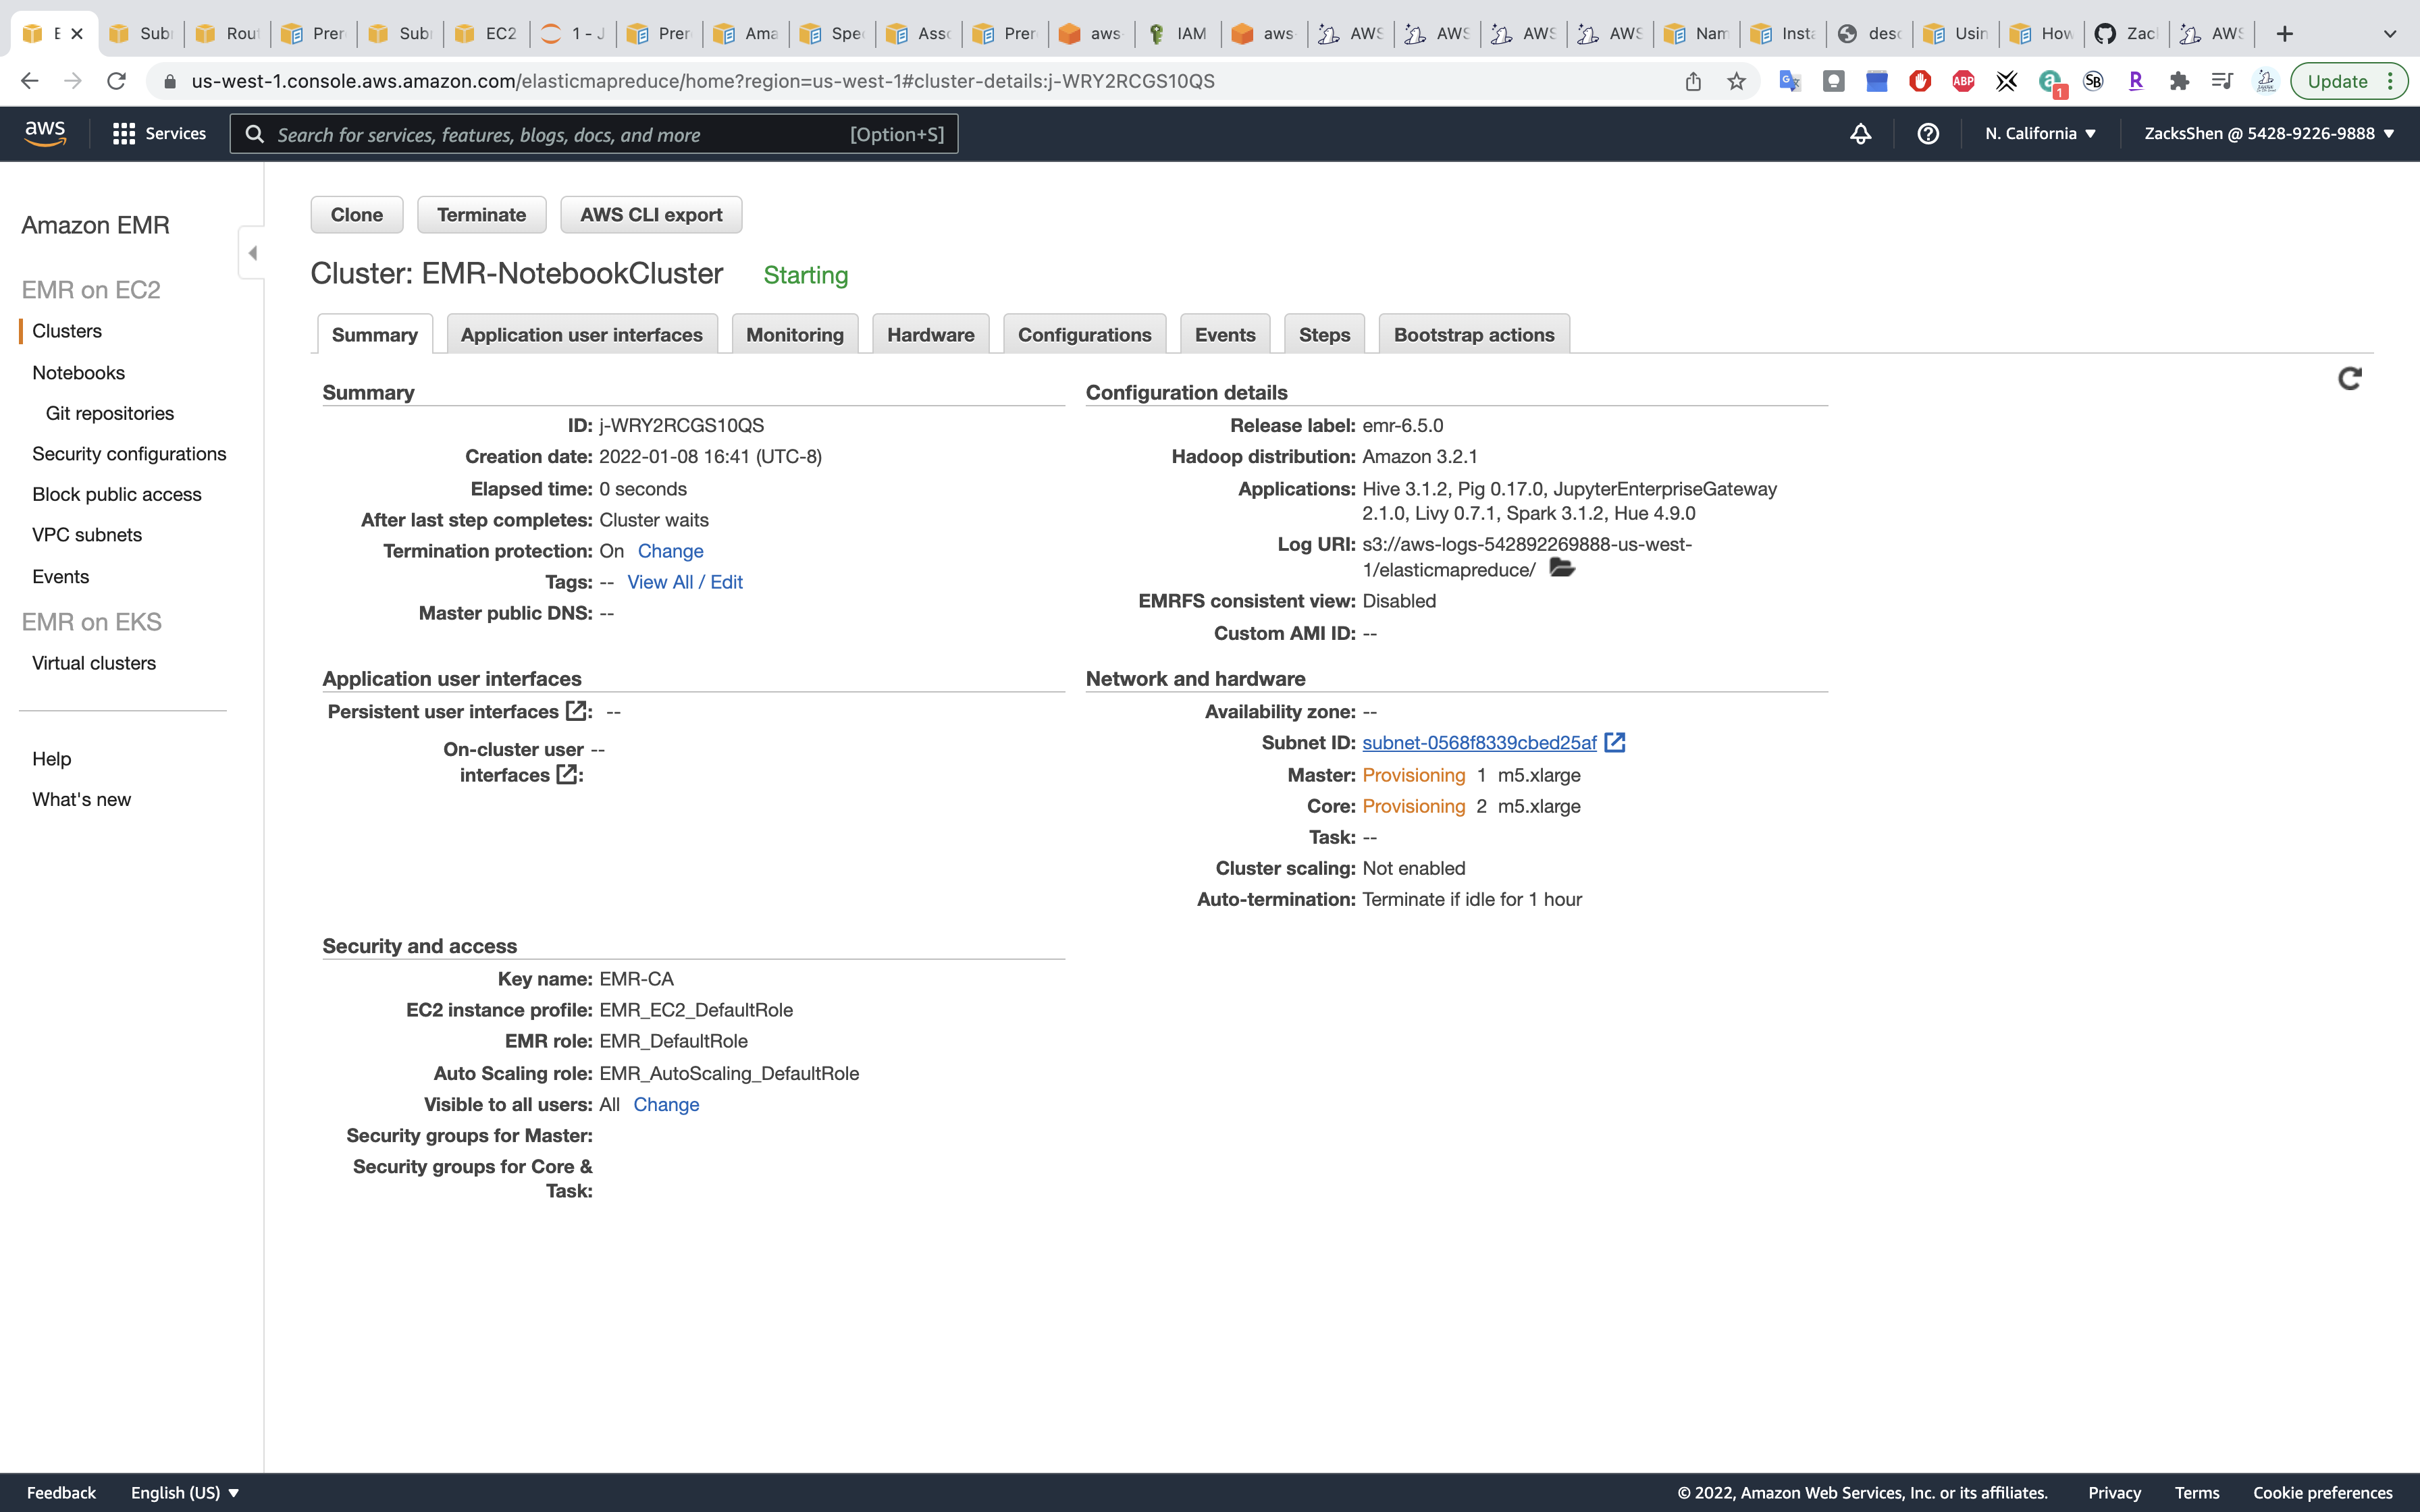Click the Persistent user interfaces popout icon

click(x=576, y=710)
